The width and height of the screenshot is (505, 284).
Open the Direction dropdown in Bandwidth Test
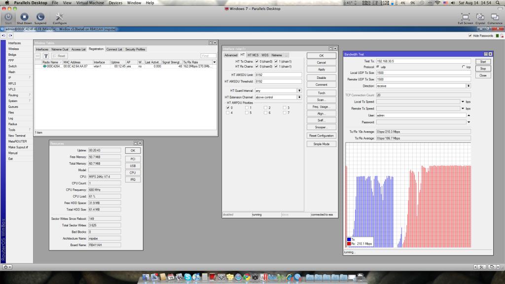(x=468, y=86)
